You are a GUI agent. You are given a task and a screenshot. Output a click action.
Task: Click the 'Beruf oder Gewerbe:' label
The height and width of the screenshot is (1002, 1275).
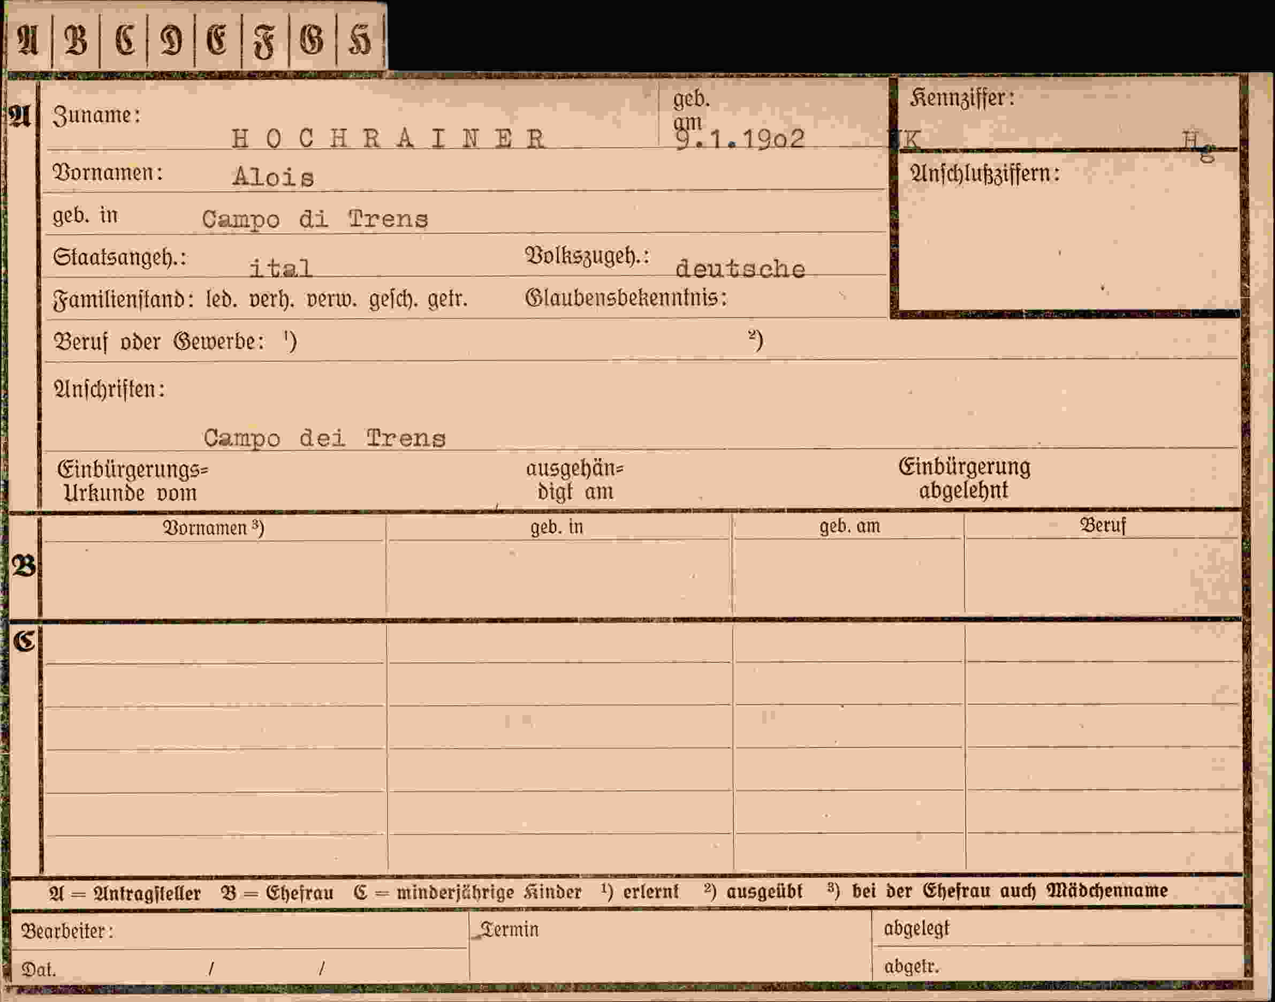(x=159, y=341)
